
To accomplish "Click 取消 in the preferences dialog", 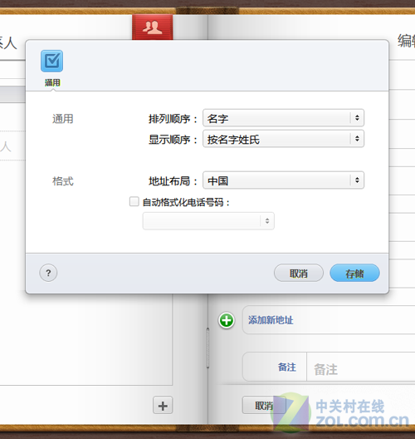I will coord(299,273).
